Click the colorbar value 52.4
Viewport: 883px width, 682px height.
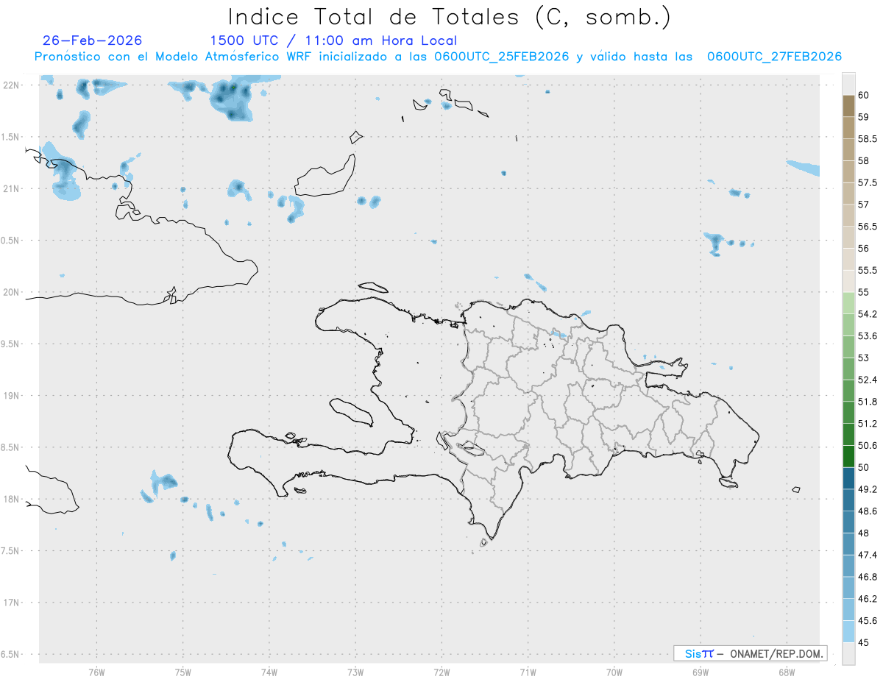point(868,380)
